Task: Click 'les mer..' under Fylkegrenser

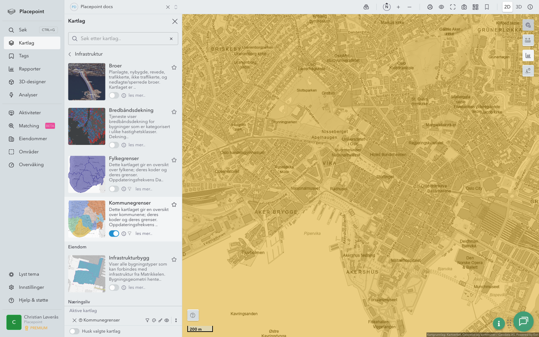Action: click(144, 189)
